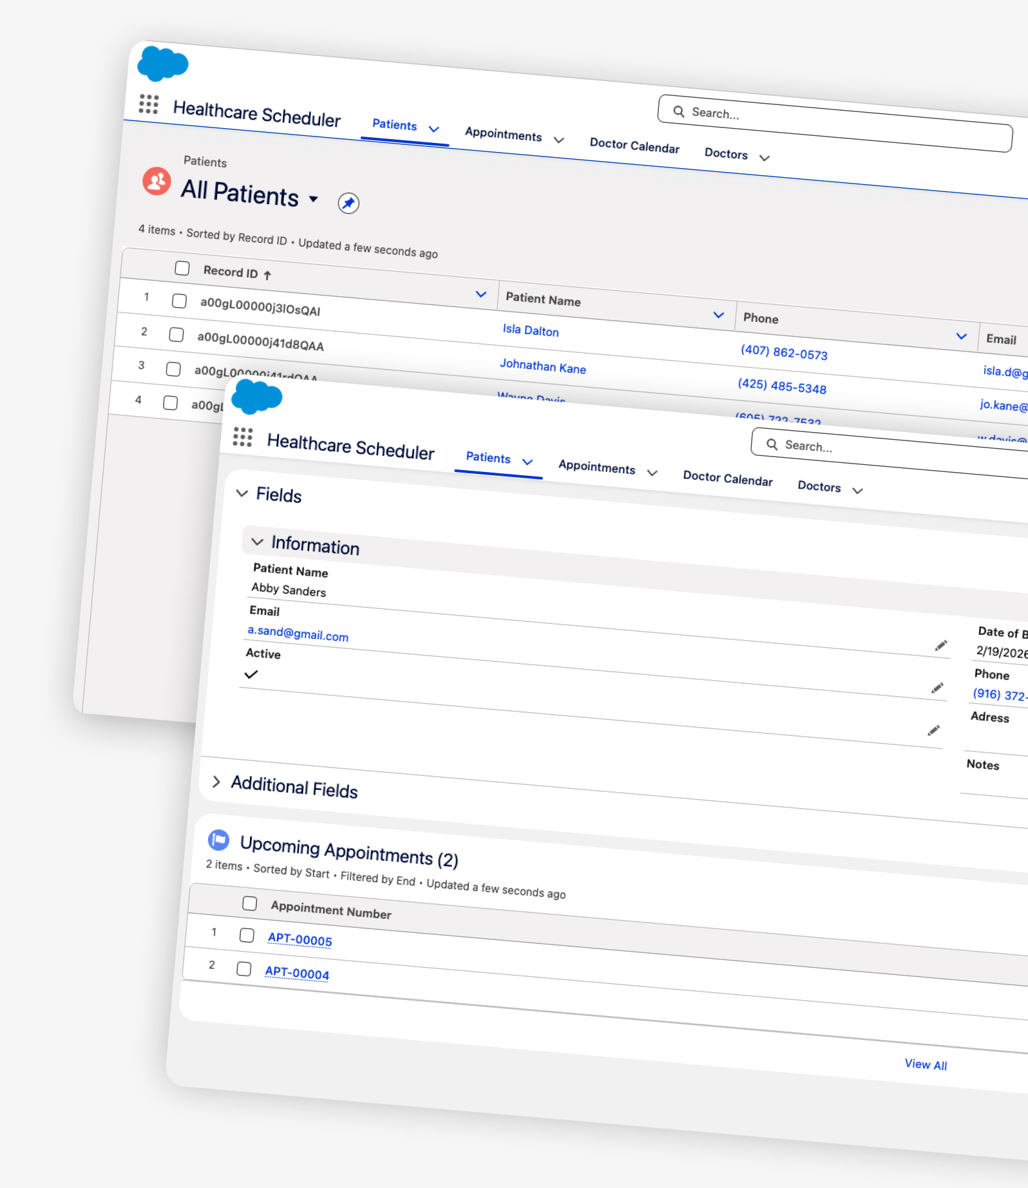This screenshot has height=1188, width=1028.
Task: Open the All Patients list view dropdown
Action: [x=314, y=199]
